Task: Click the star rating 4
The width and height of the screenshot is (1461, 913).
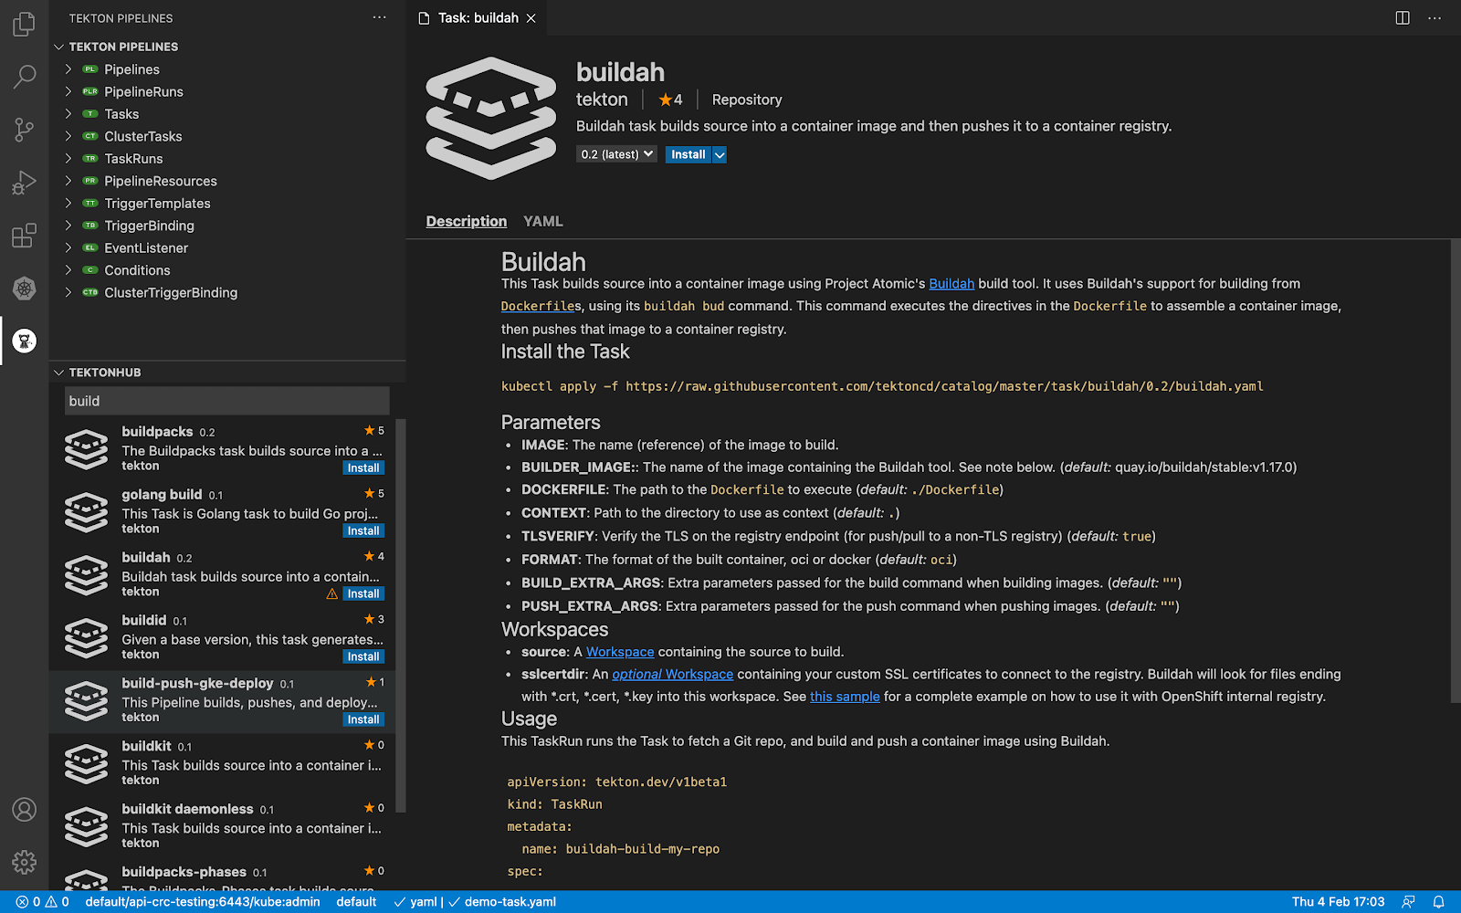Action: (x=670, y=100)
